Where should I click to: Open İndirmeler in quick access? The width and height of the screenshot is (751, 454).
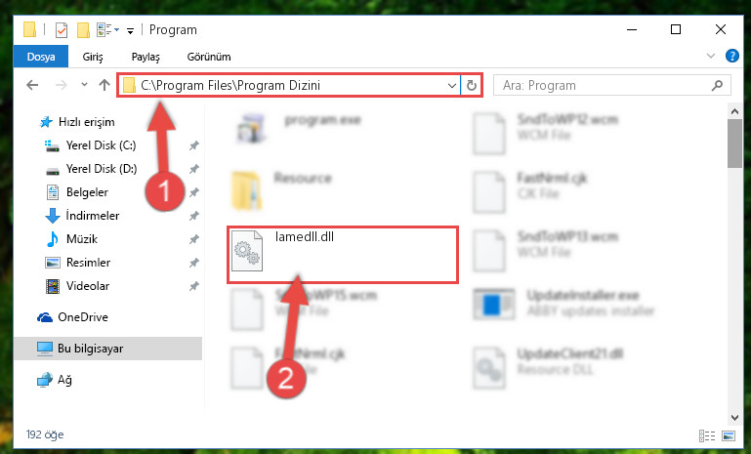point(93,216)
